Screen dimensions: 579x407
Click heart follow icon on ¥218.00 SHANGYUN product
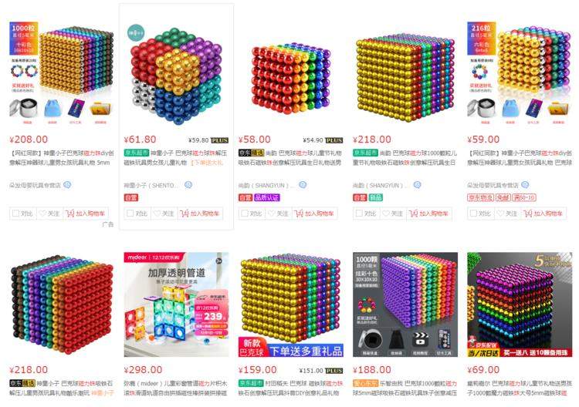pyautogui.click(x=386, y=214)
